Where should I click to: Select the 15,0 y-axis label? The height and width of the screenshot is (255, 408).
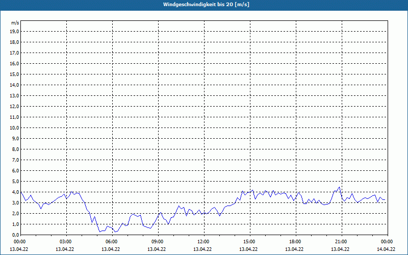[x=15, y=74]
